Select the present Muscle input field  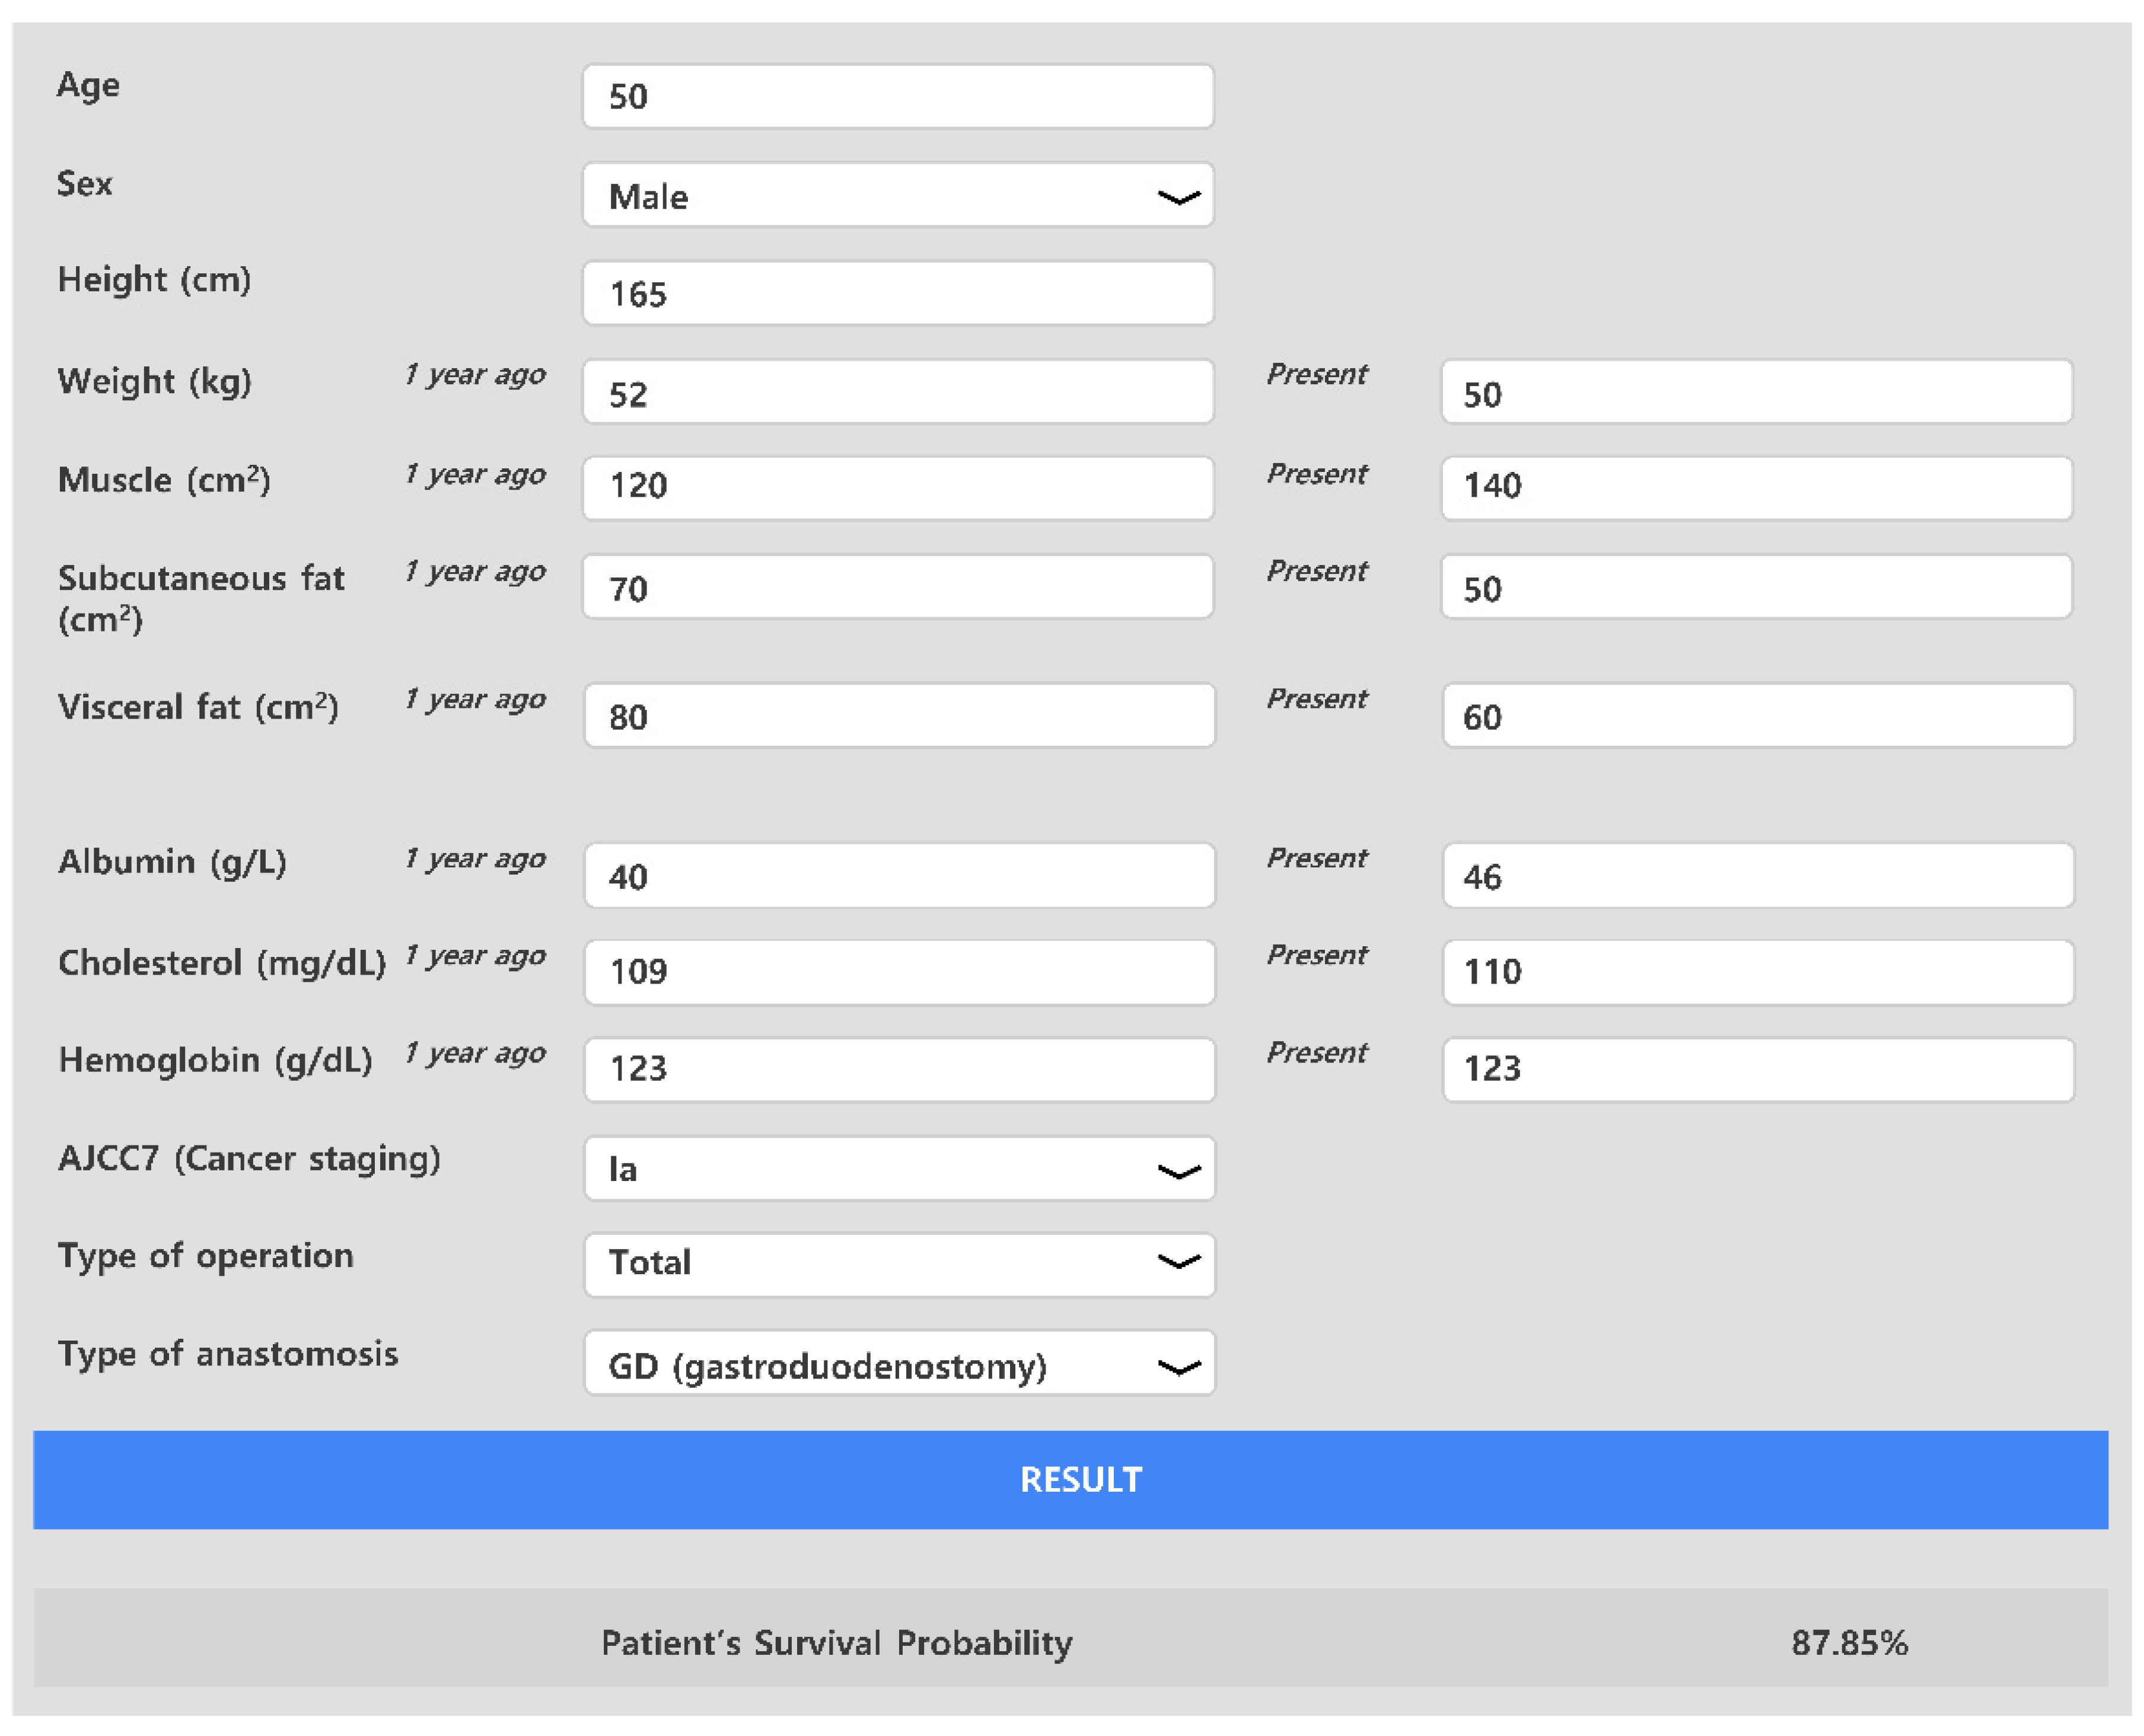(x=1756, y=487)
